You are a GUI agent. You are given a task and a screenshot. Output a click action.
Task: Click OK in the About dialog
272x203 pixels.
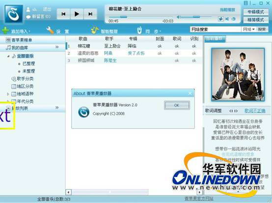[177, 105]
